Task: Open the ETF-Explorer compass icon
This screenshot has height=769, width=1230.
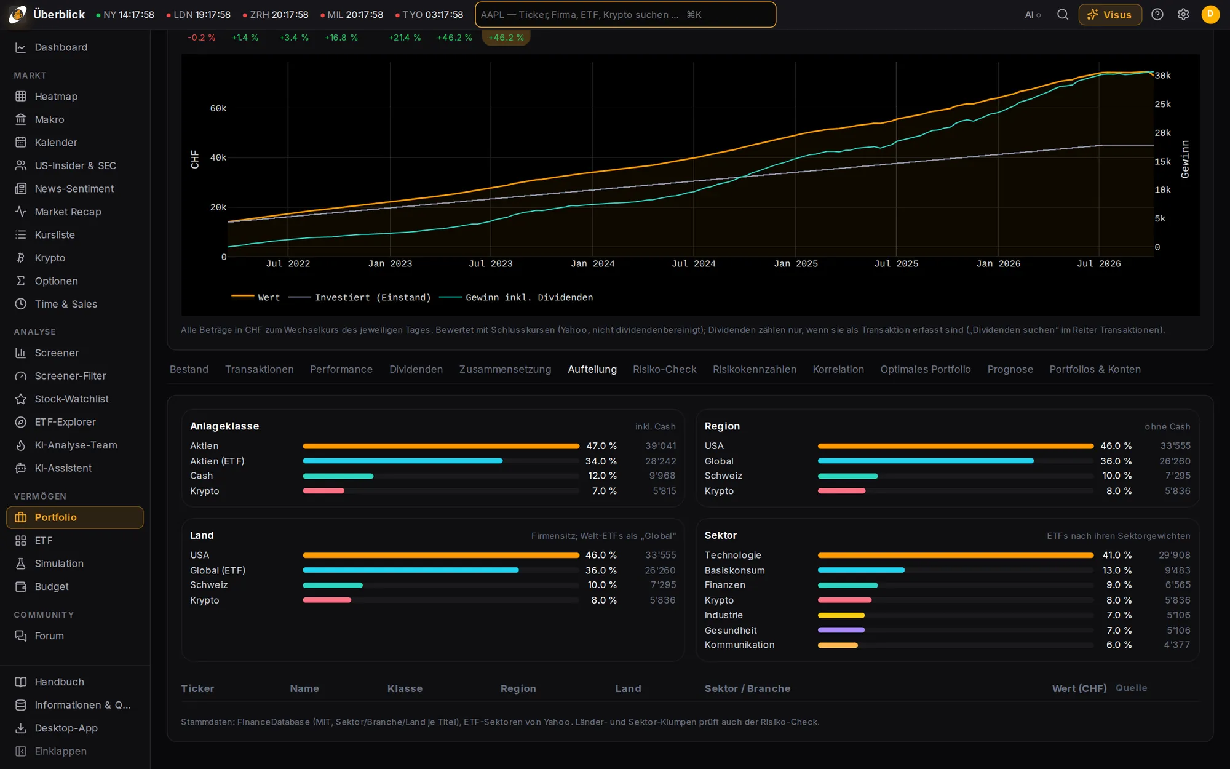Action: coord(21,422)
